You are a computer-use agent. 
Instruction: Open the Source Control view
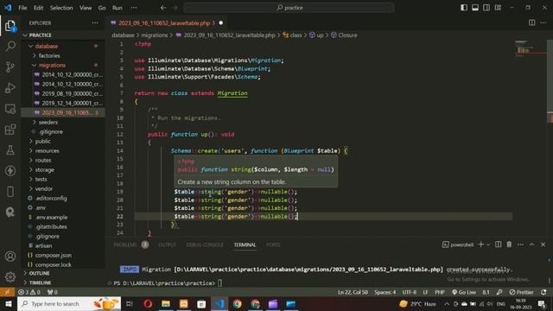[10, 67]
